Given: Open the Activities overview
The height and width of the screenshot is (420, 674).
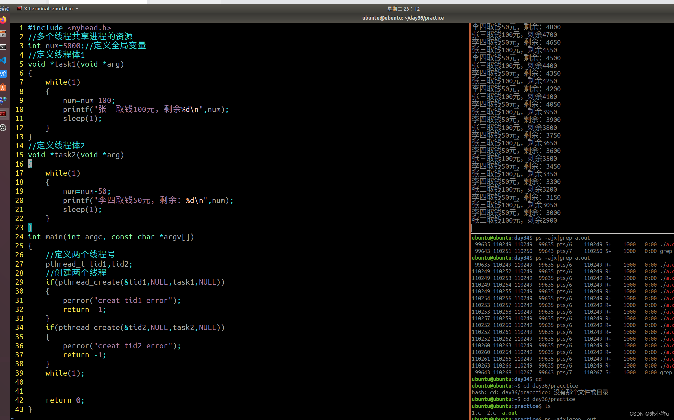Looking at the screenshot, I should tap(5, 9).
